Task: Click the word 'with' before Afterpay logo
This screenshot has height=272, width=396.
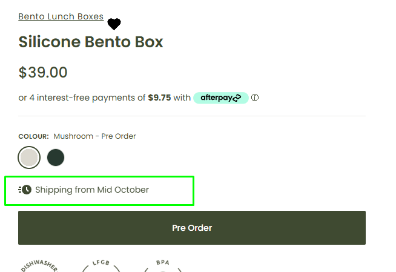Action: click(x=182, y=98)
